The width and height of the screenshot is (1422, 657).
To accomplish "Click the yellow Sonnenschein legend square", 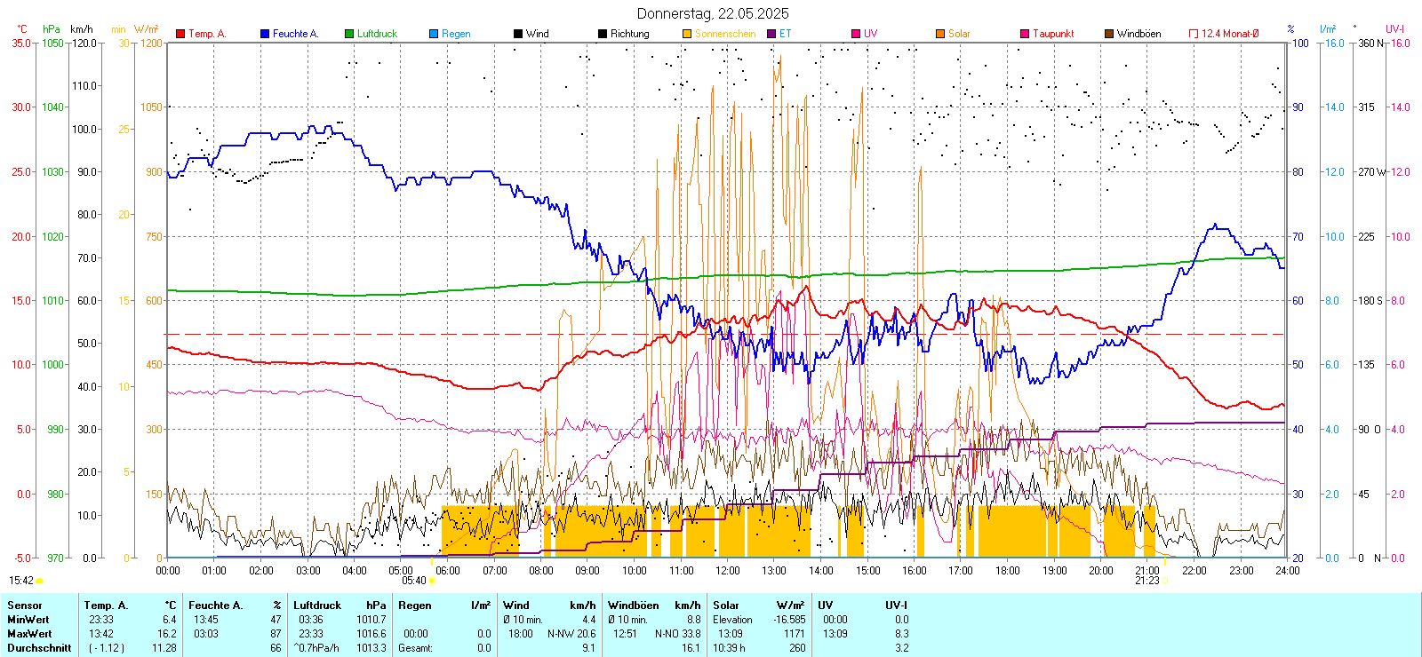I will tap(687, 34).
